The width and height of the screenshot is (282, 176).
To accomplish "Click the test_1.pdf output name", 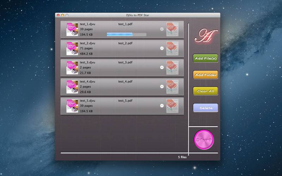I will tap(125, 24).
